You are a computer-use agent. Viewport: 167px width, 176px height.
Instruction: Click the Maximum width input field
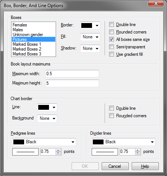[72, 74]
